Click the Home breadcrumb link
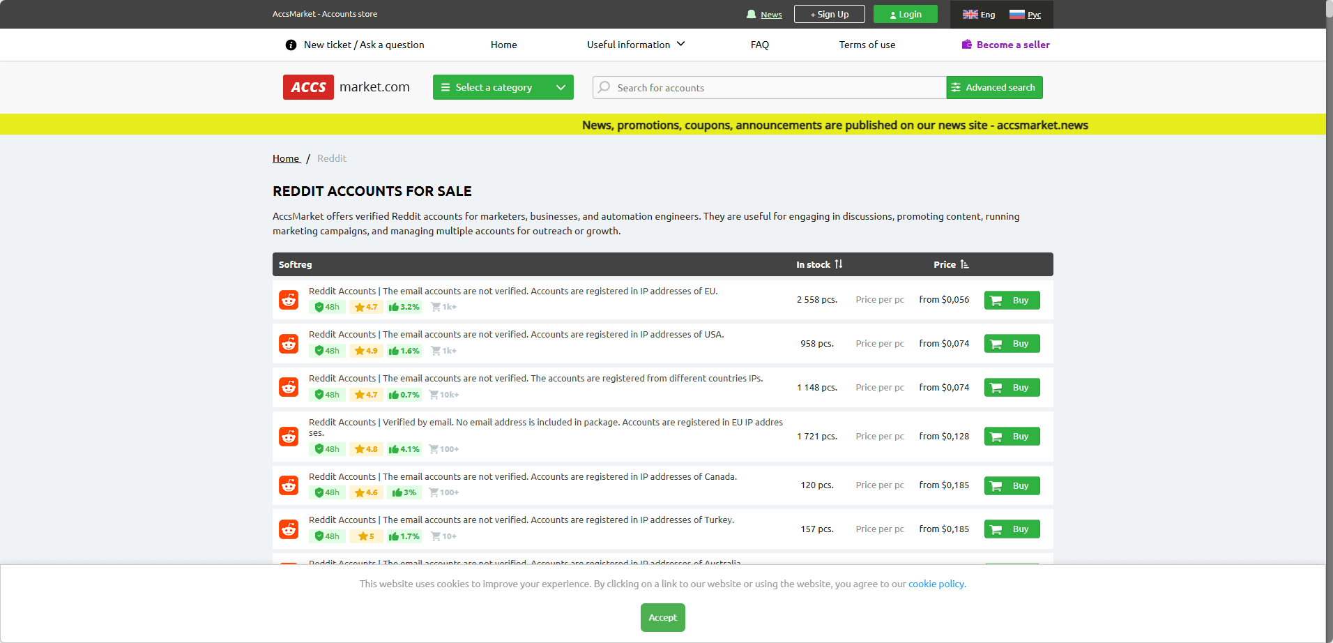Viewport: 1333px width, 643px height. [x=286, y=158]
